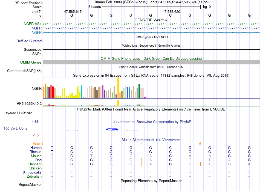Select the Chicken alignment row label
This screenshot has height=191, width=260.
point(35,168)
